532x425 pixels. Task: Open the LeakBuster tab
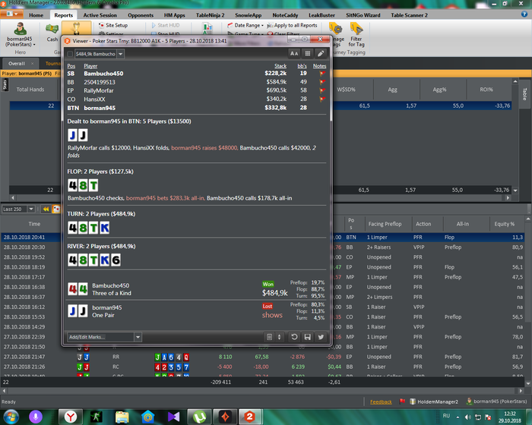(321, 15)
